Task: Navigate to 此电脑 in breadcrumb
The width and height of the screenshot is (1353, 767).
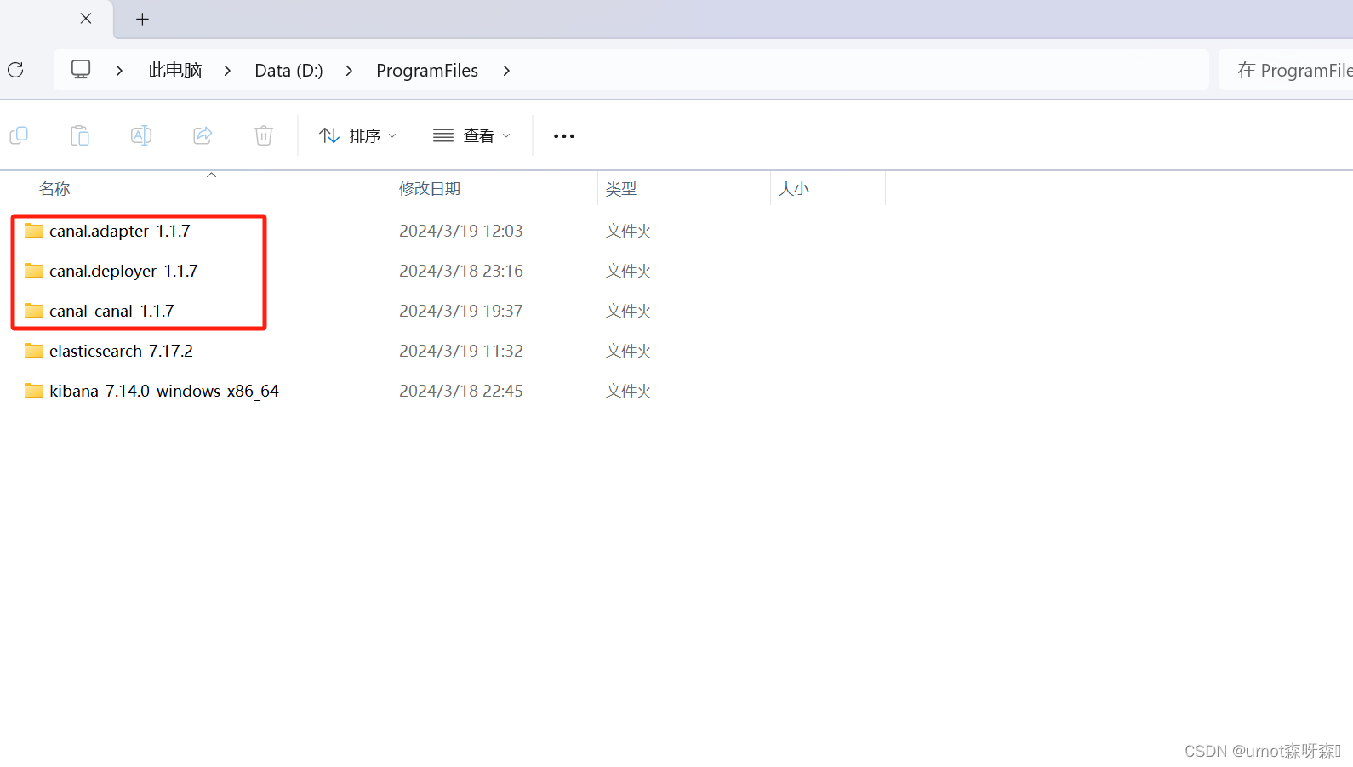Action: (x=174, y=71)
